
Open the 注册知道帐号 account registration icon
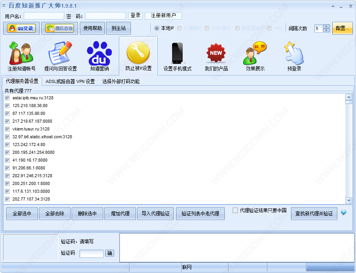[21, 54]
